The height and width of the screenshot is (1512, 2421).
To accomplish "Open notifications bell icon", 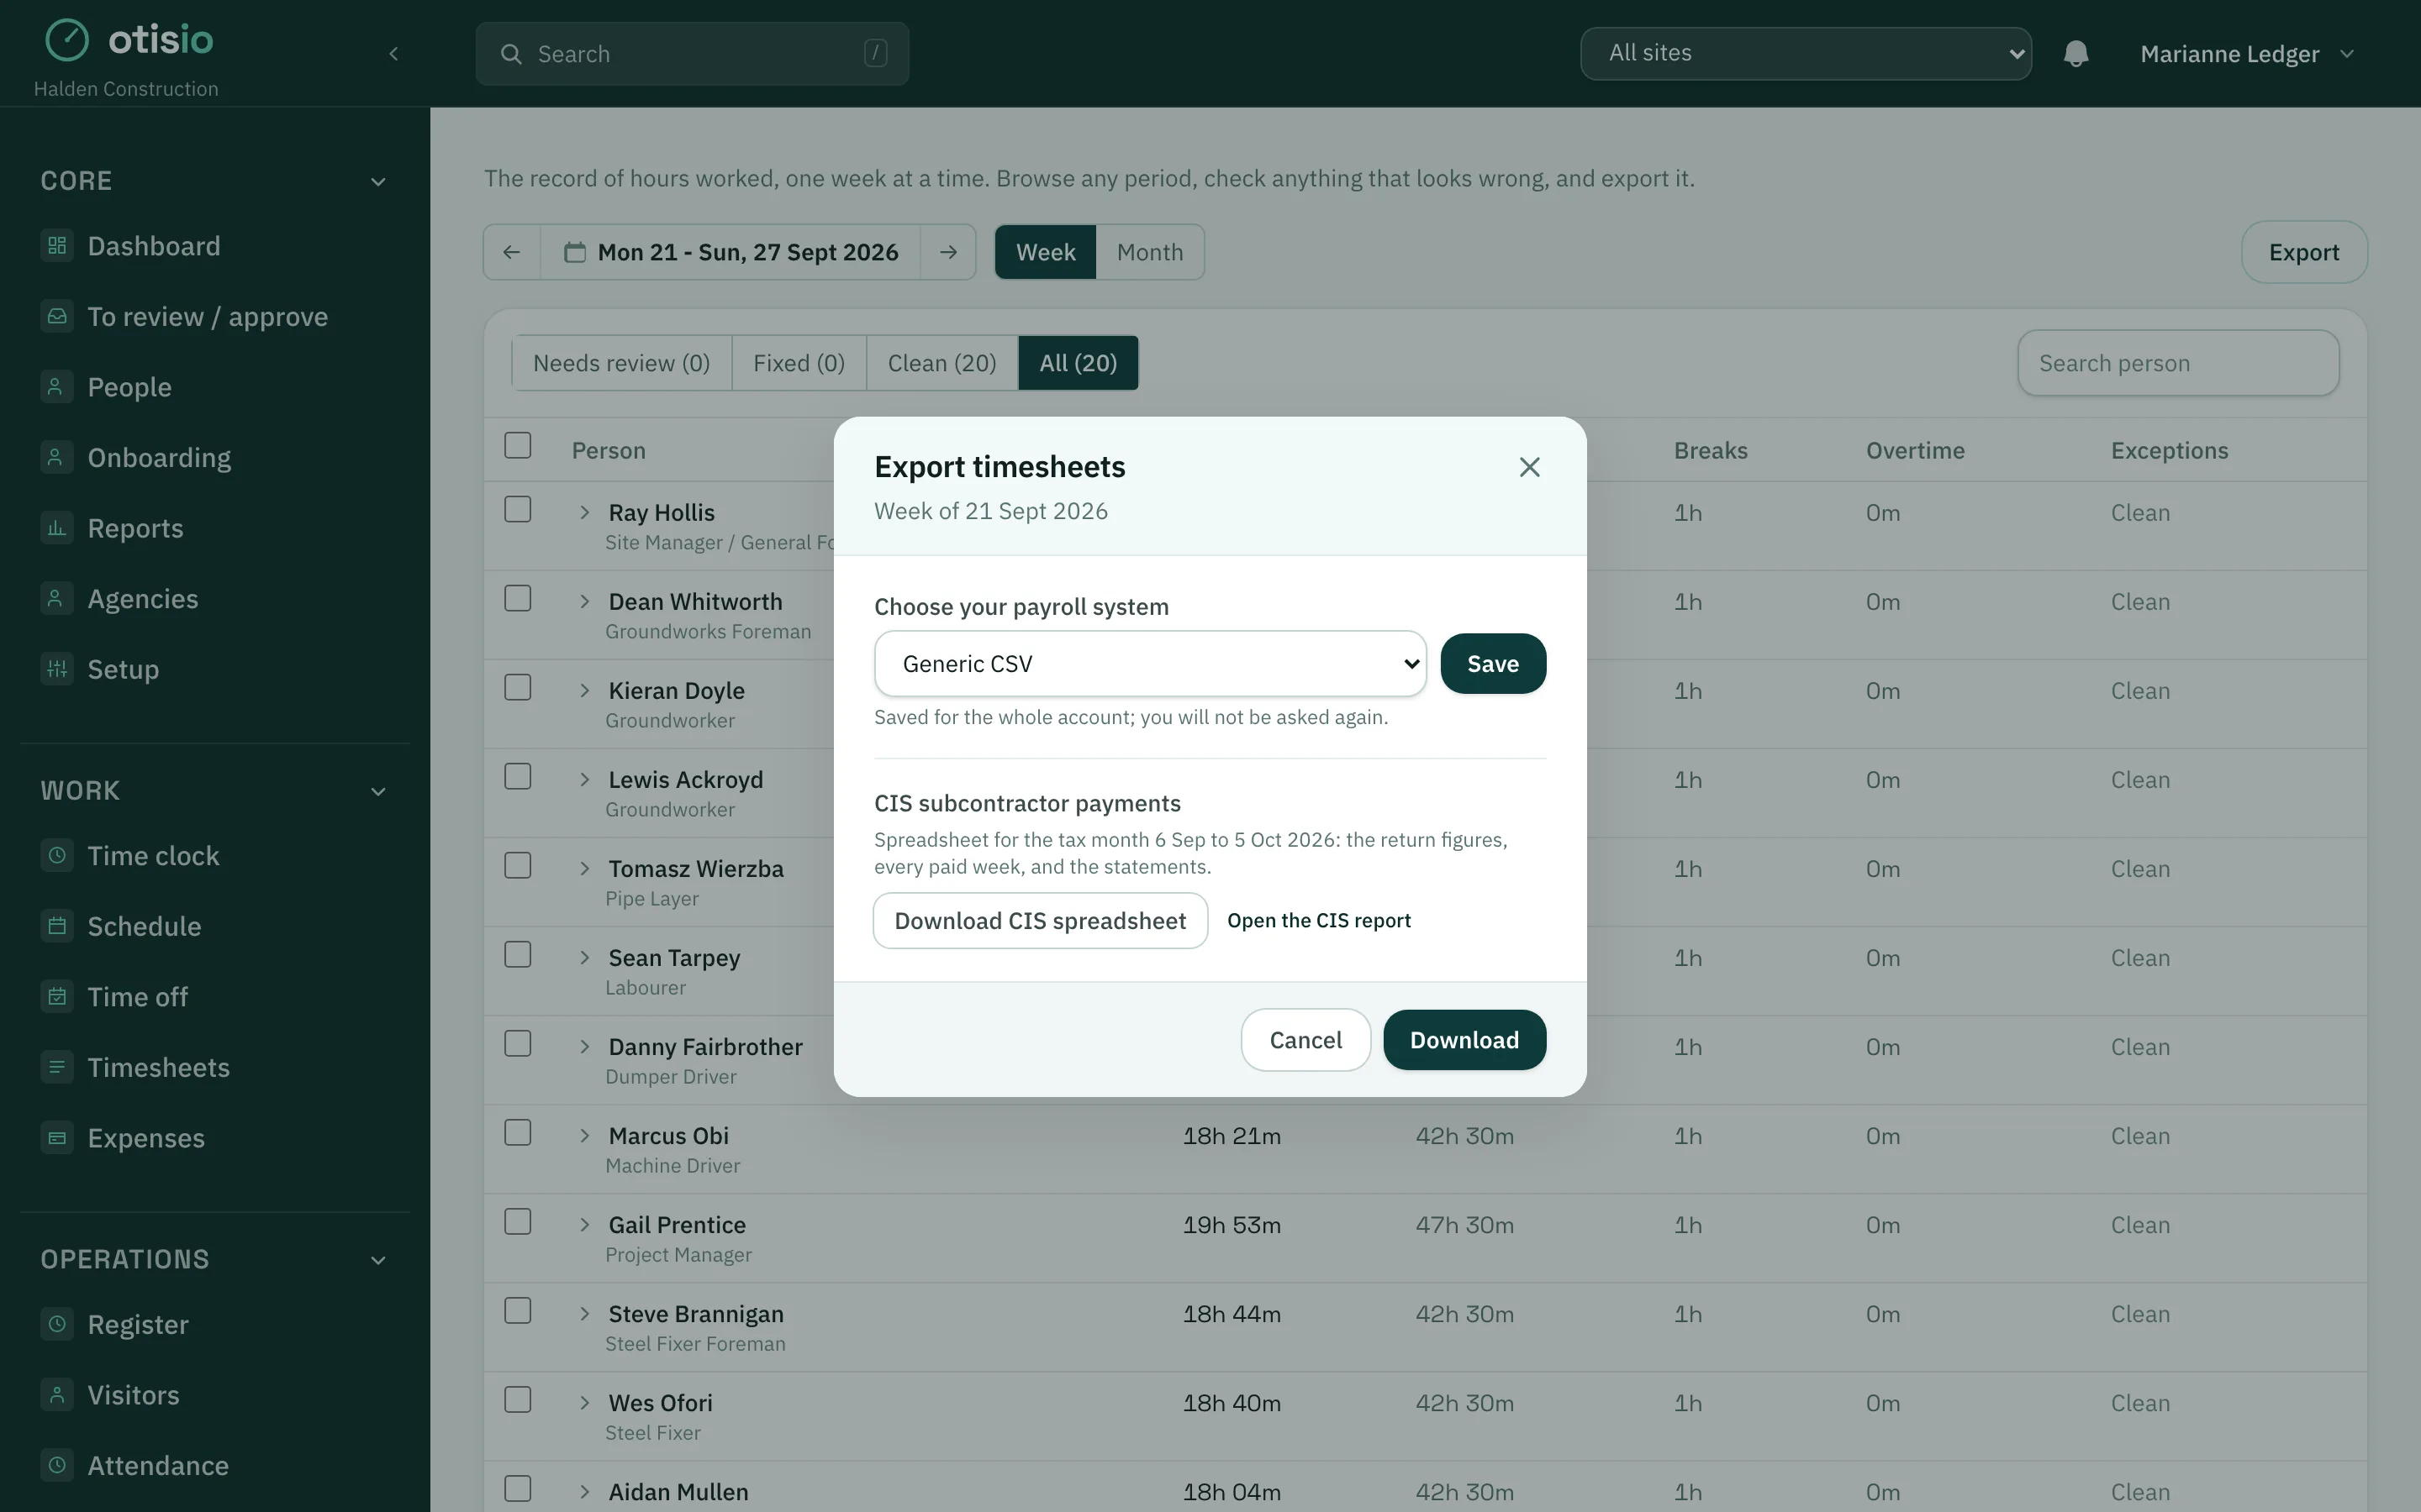I will (x=2076, y=53).
